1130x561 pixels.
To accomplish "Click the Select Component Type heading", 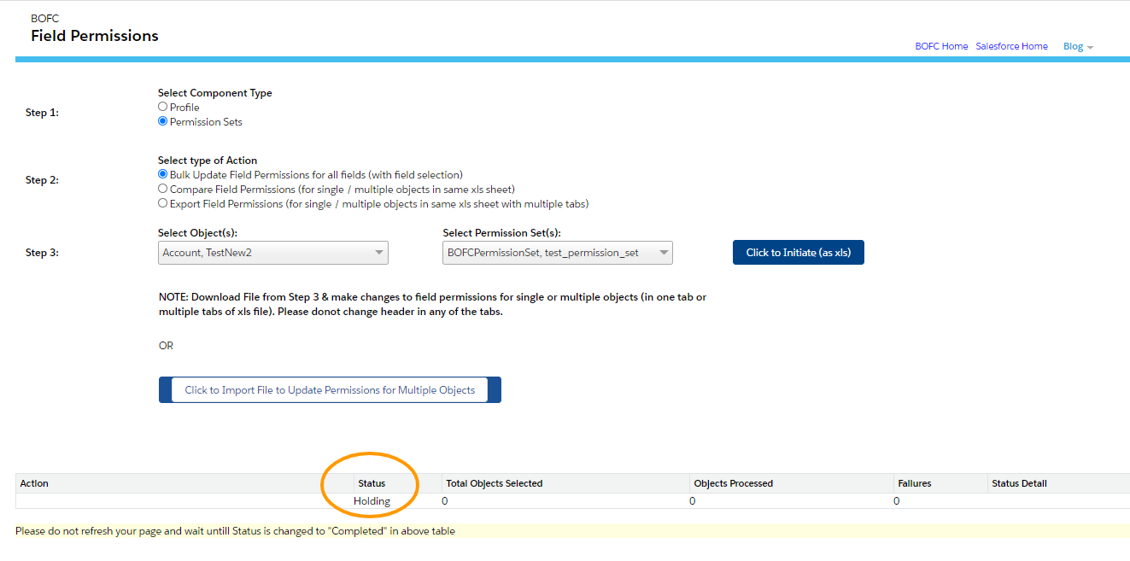I will (215, 93).
